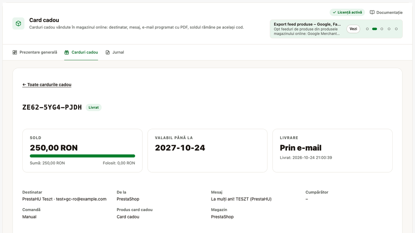
Task: Click the Folosit: 0,00 RON text
Action: click(119, 163)
